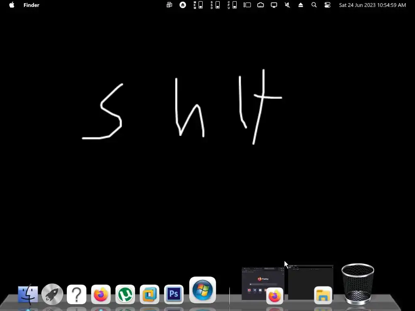Click the date and time clock

click(x=372, y=5)
